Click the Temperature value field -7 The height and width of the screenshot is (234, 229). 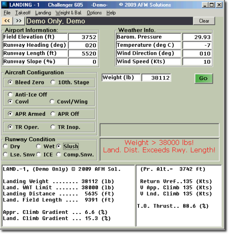pyautogui.click(x=197, y=45)
